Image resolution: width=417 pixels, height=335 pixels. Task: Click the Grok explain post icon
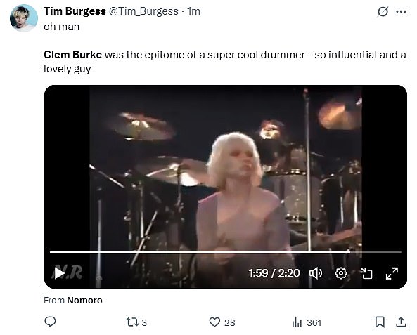(x=383, y=11)
